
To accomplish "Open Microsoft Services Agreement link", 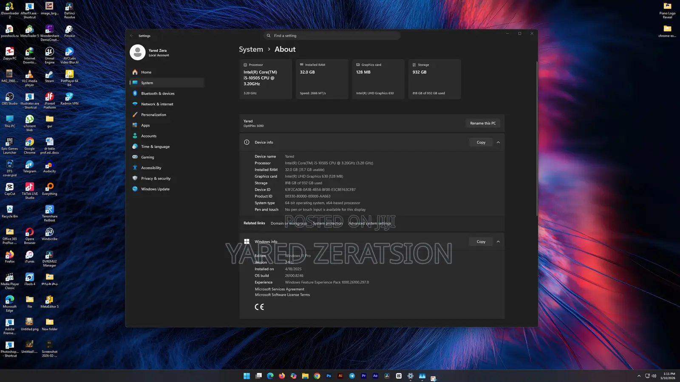I will tap(279, 289).
